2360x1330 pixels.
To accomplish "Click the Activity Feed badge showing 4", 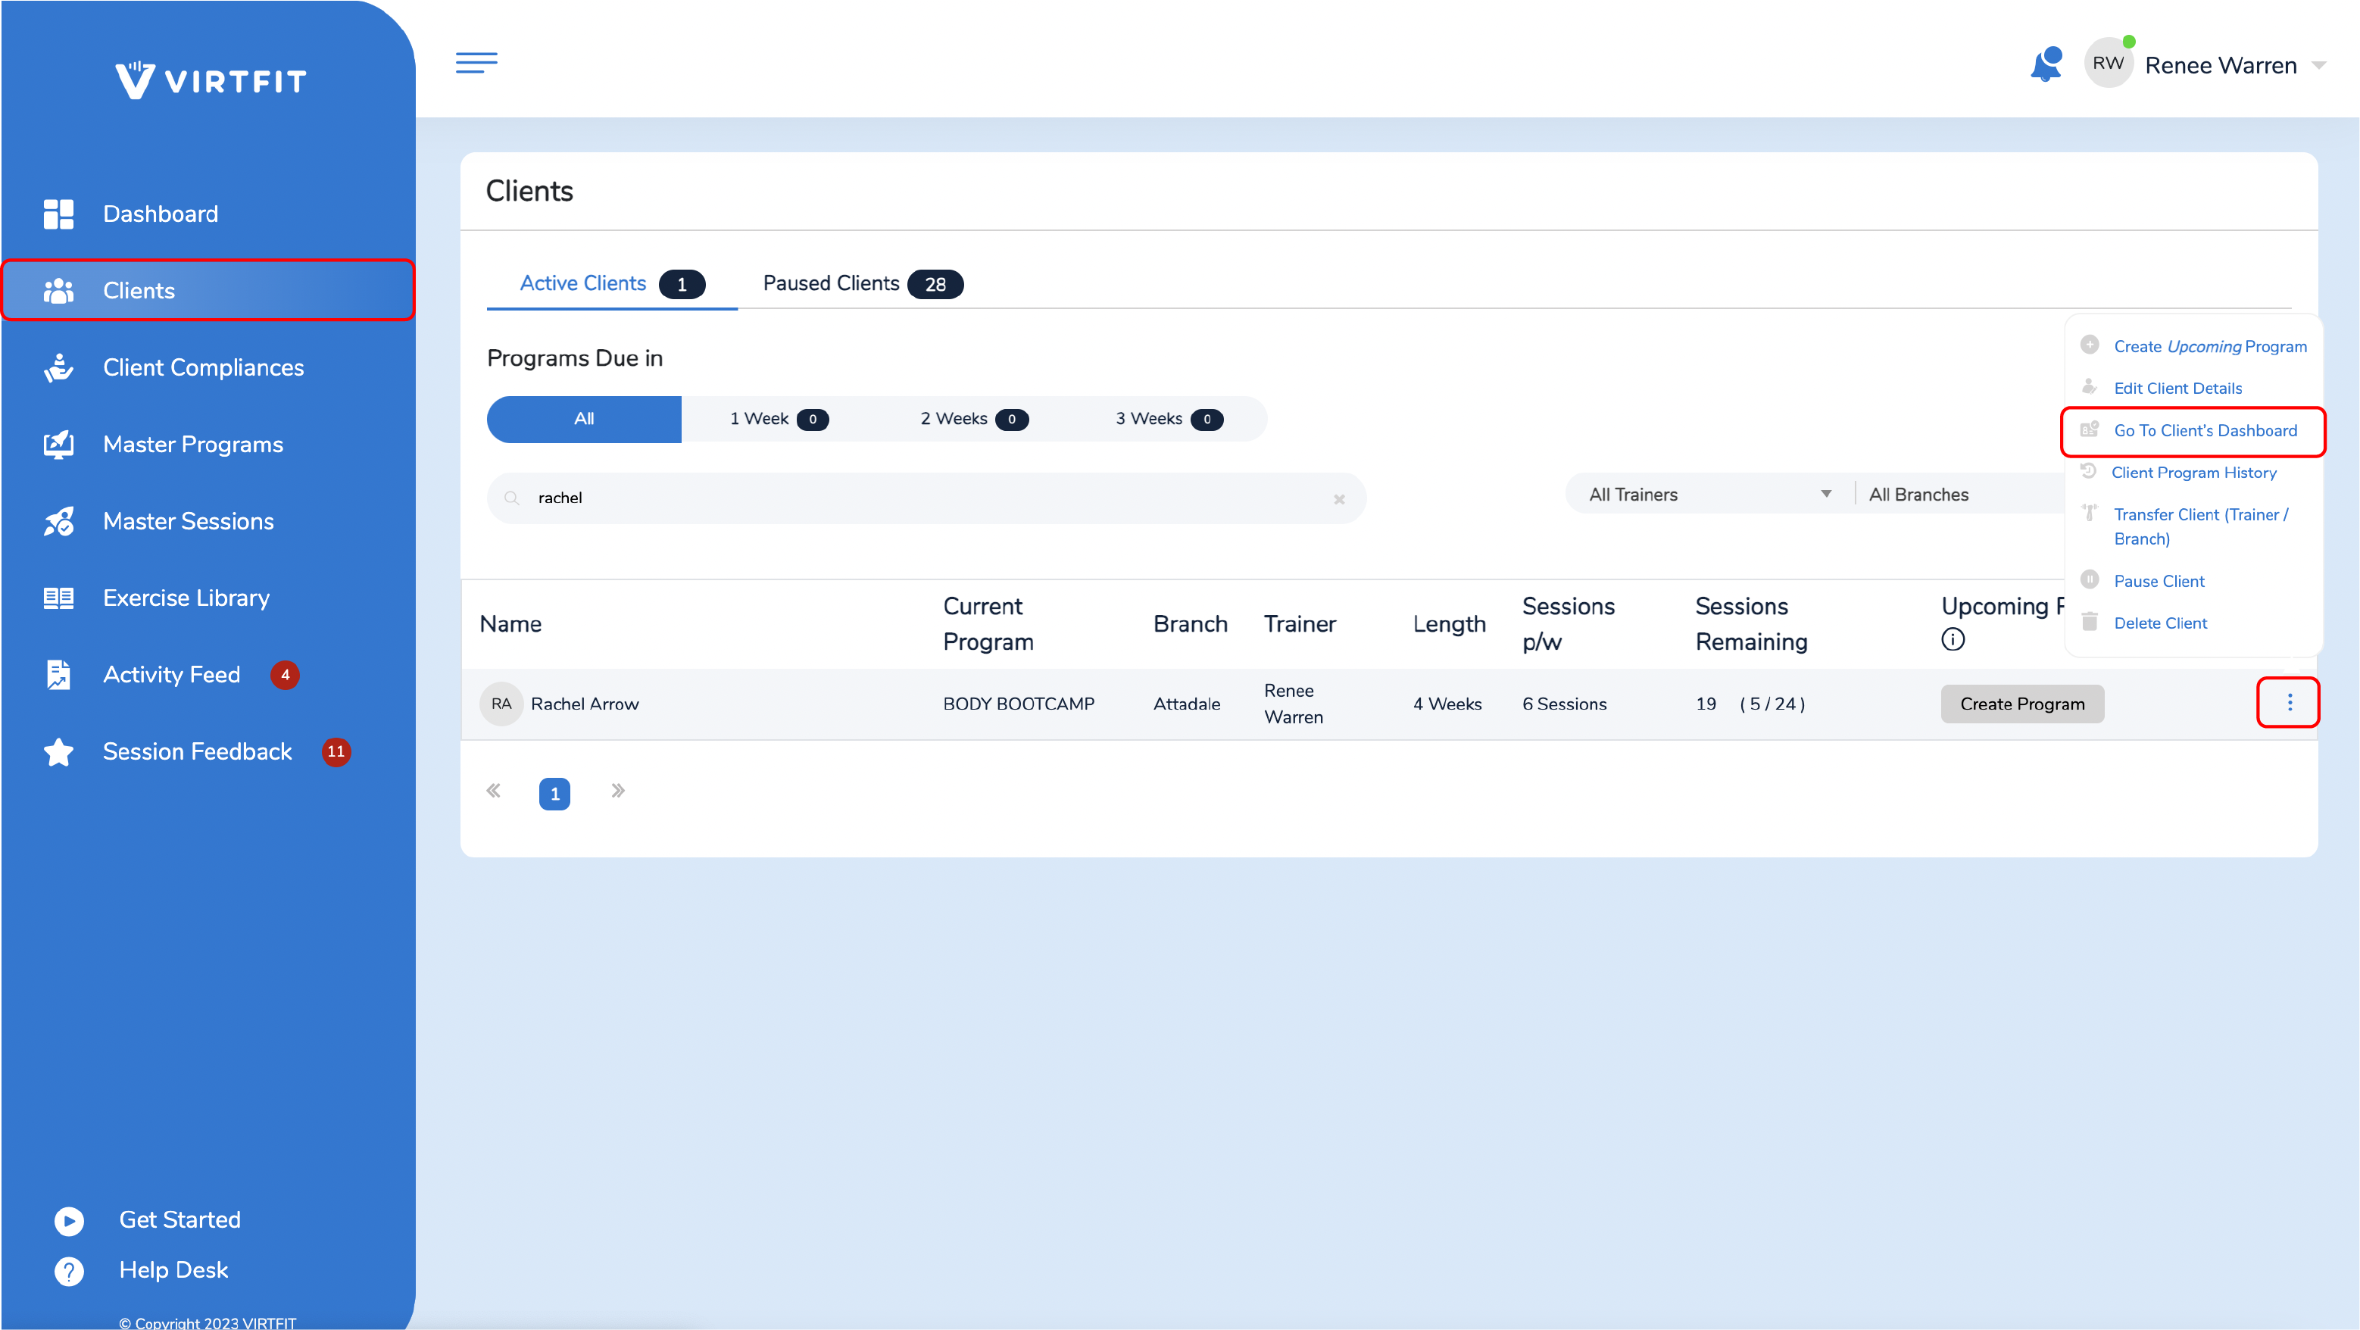I will (x=285, y=675).
